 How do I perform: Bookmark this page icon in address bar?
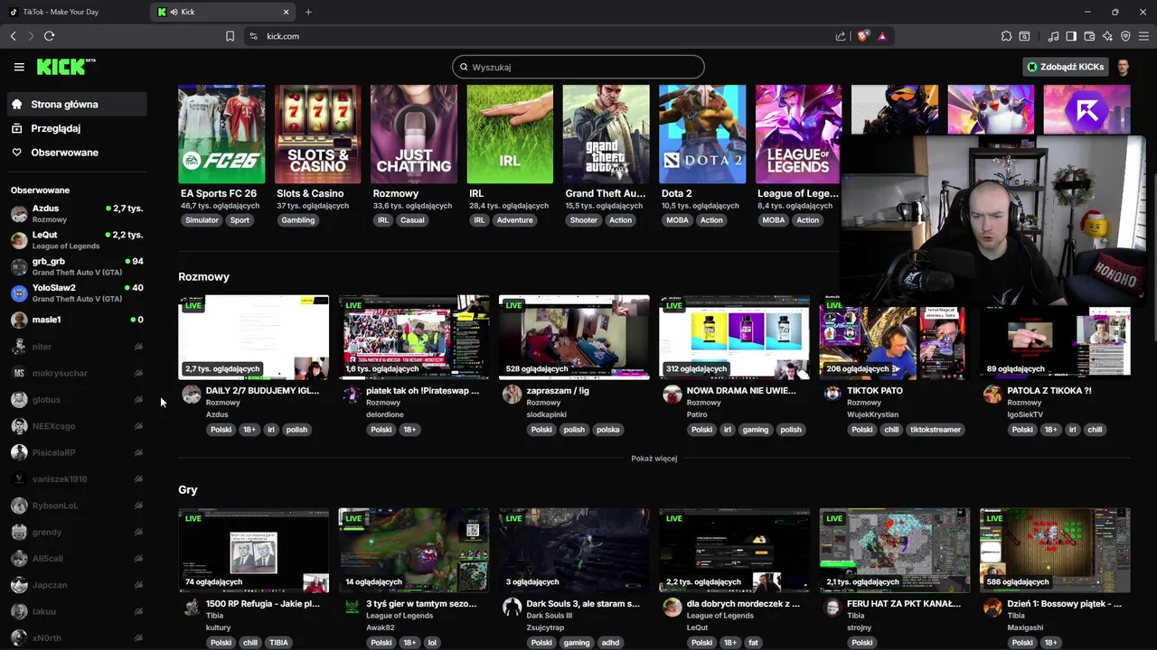tap(230, 36)
